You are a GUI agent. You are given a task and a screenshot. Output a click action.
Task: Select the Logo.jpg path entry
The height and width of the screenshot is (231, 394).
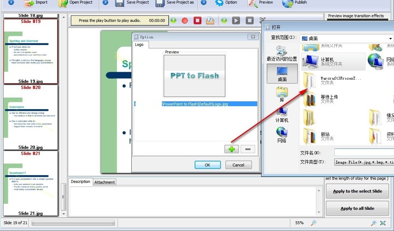(x=196, y=104)
